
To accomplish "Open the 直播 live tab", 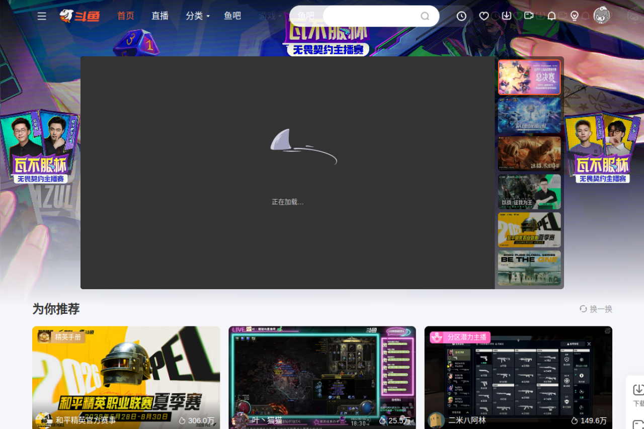I will [160, 16].
